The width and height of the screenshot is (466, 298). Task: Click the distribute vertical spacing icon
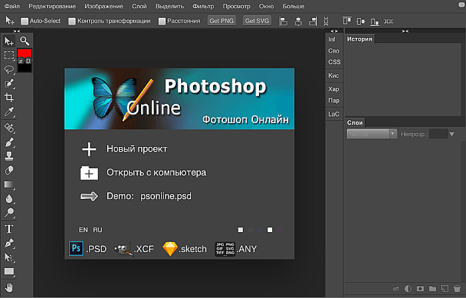coord(326,21)
